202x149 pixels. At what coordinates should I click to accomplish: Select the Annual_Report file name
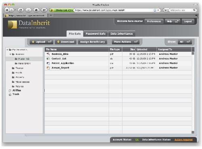[60, 68]
